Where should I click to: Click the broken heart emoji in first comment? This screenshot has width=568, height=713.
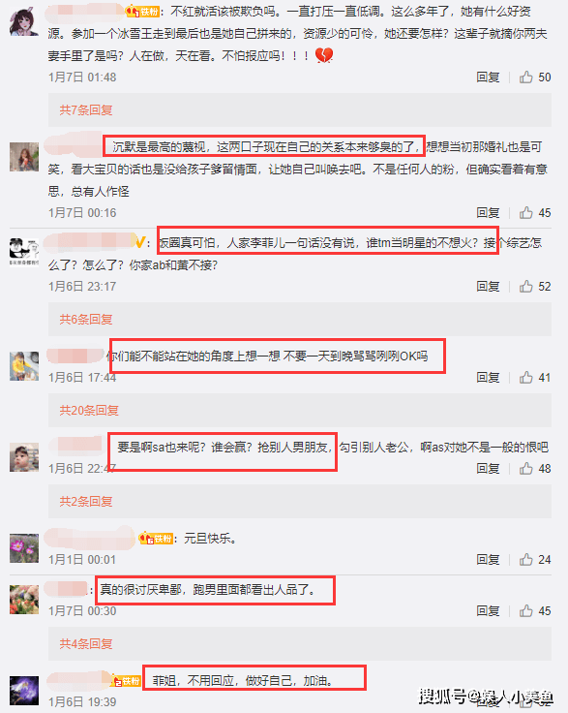[x=324, y=55]
